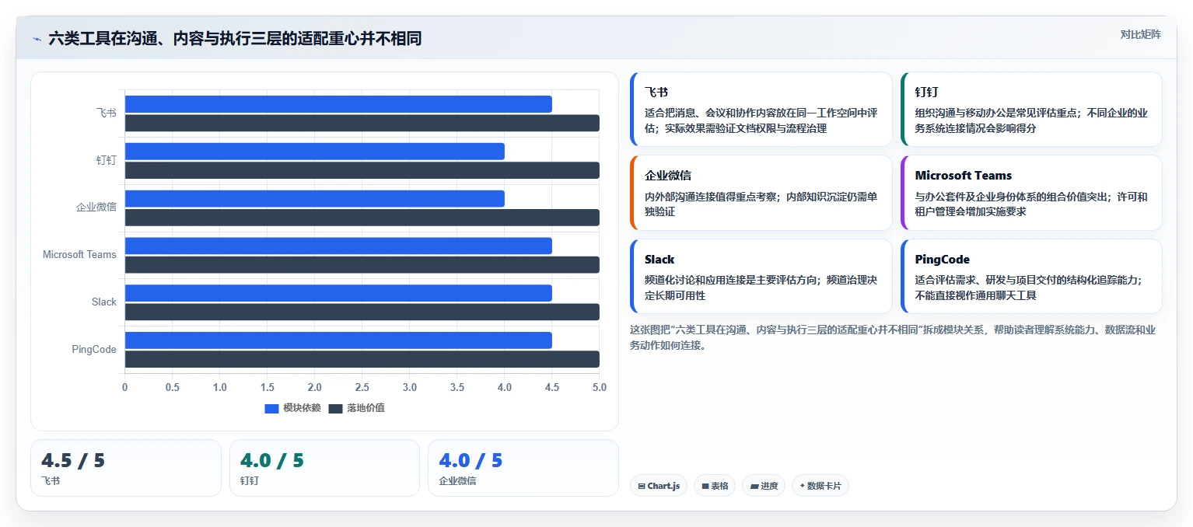Image resolution: width=1193 pixels, height=527 pixels.
Task: Click the 4.5 / 5 飞书 stat card
Action: pyautogui.click(x=126, y=468)
